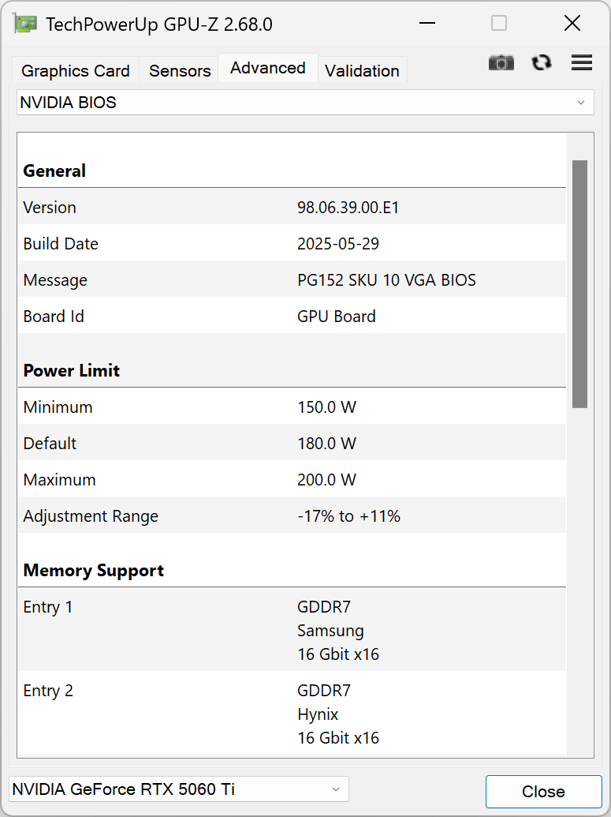Image resolution: width=611 pixels, height=817 pixels.
Task: Select the Advanced tab
Action: pos(268,69)
